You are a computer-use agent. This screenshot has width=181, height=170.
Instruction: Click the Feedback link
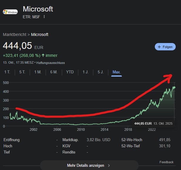coord(167,162)
